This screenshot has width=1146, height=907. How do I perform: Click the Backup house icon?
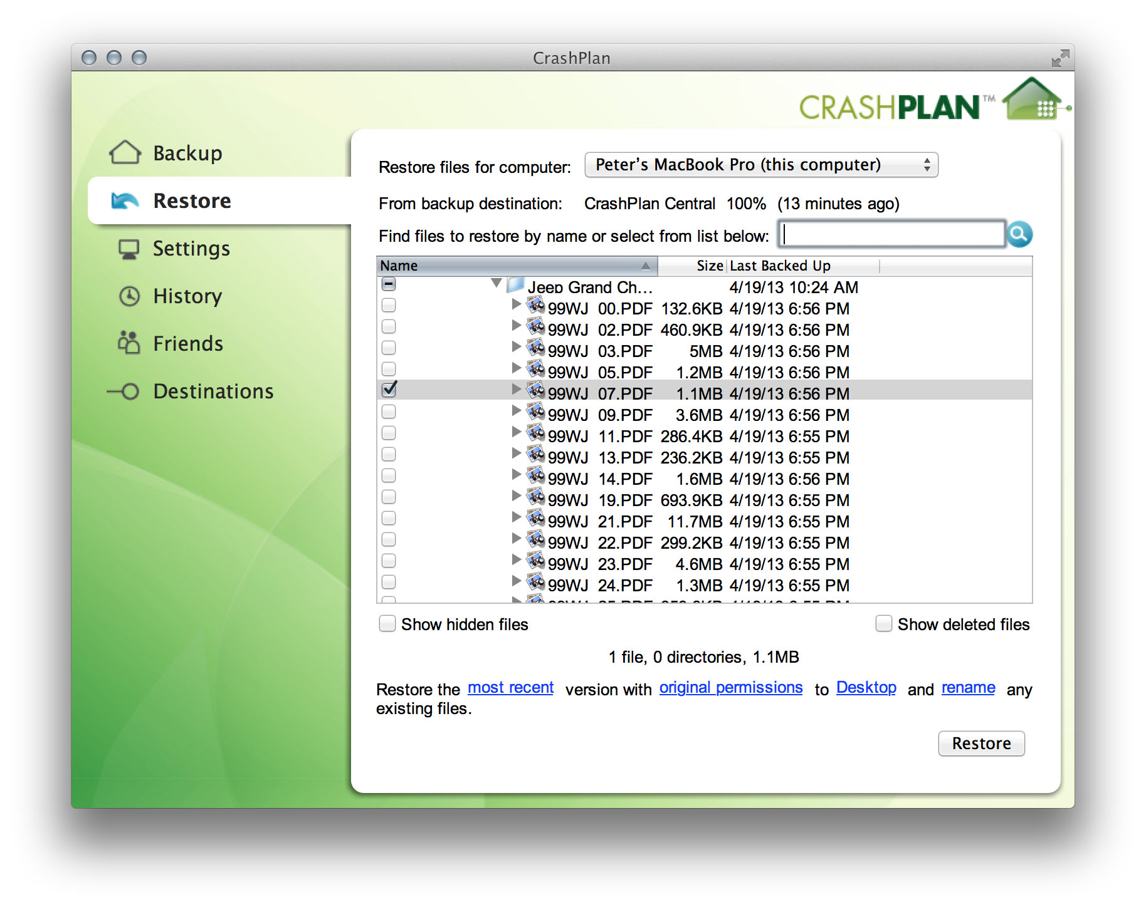click(x=125, y=152)
